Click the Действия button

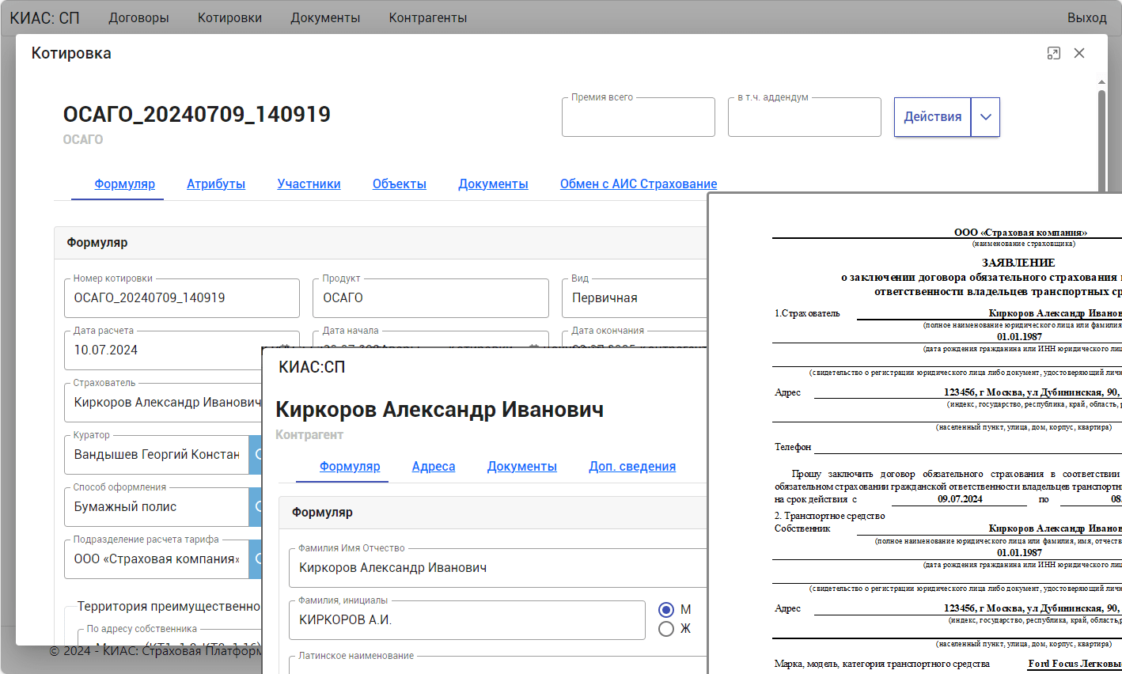click(933, 117)
